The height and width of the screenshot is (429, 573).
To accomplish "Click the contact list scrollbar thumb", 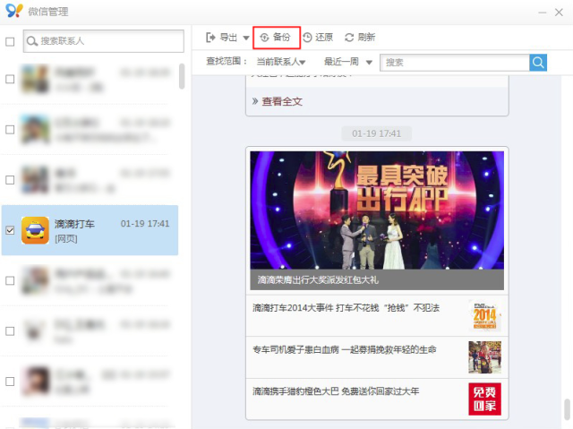I will (182, 76).
